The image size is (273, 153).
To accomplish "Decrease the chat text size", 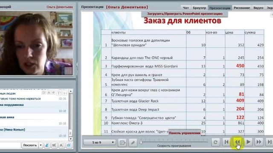I will pyautogui.click(x=65, y=93).
